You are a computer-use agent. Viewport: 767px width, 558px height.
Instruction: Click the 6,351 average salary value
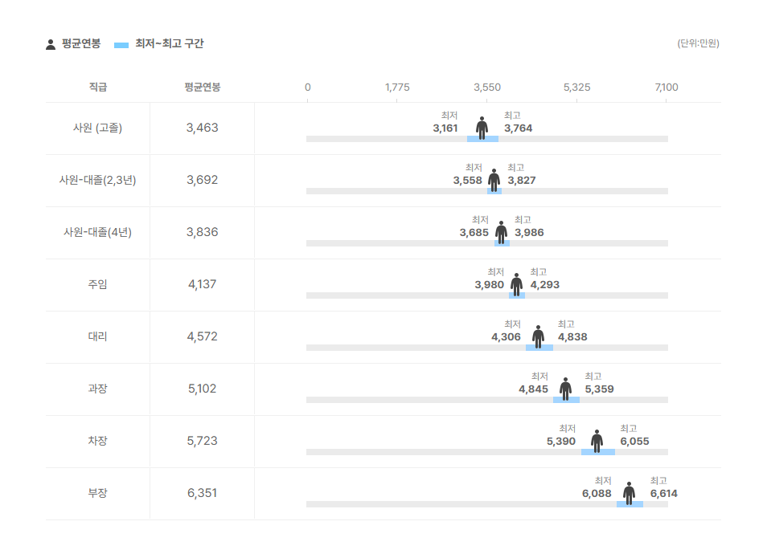point(202,493)
